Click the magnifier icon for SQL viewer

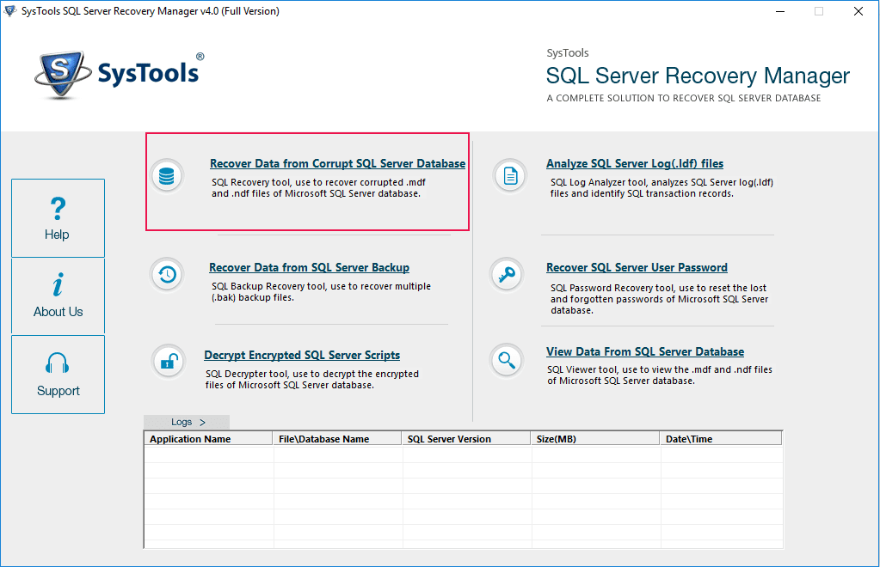pos(507,360)
